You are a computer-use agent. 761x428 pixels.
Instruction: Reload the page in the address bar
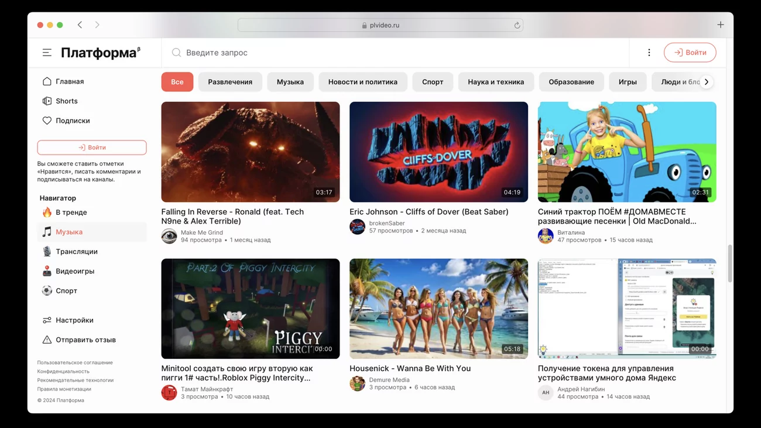tap(517, 25)
